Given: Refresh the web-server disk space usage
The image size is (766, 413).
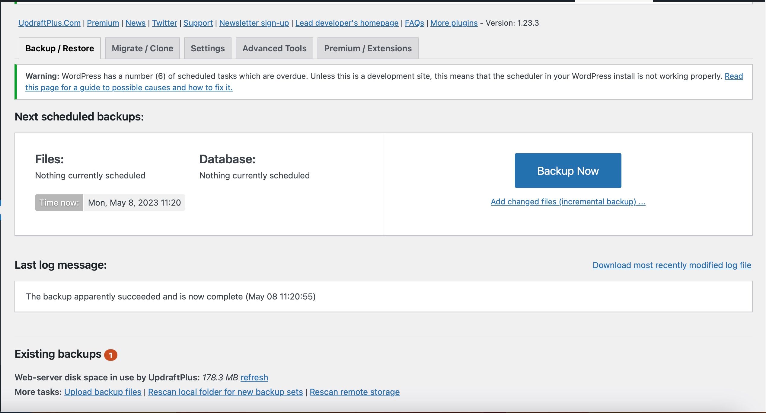Looking at the screenshot, I should coord(254,377).
